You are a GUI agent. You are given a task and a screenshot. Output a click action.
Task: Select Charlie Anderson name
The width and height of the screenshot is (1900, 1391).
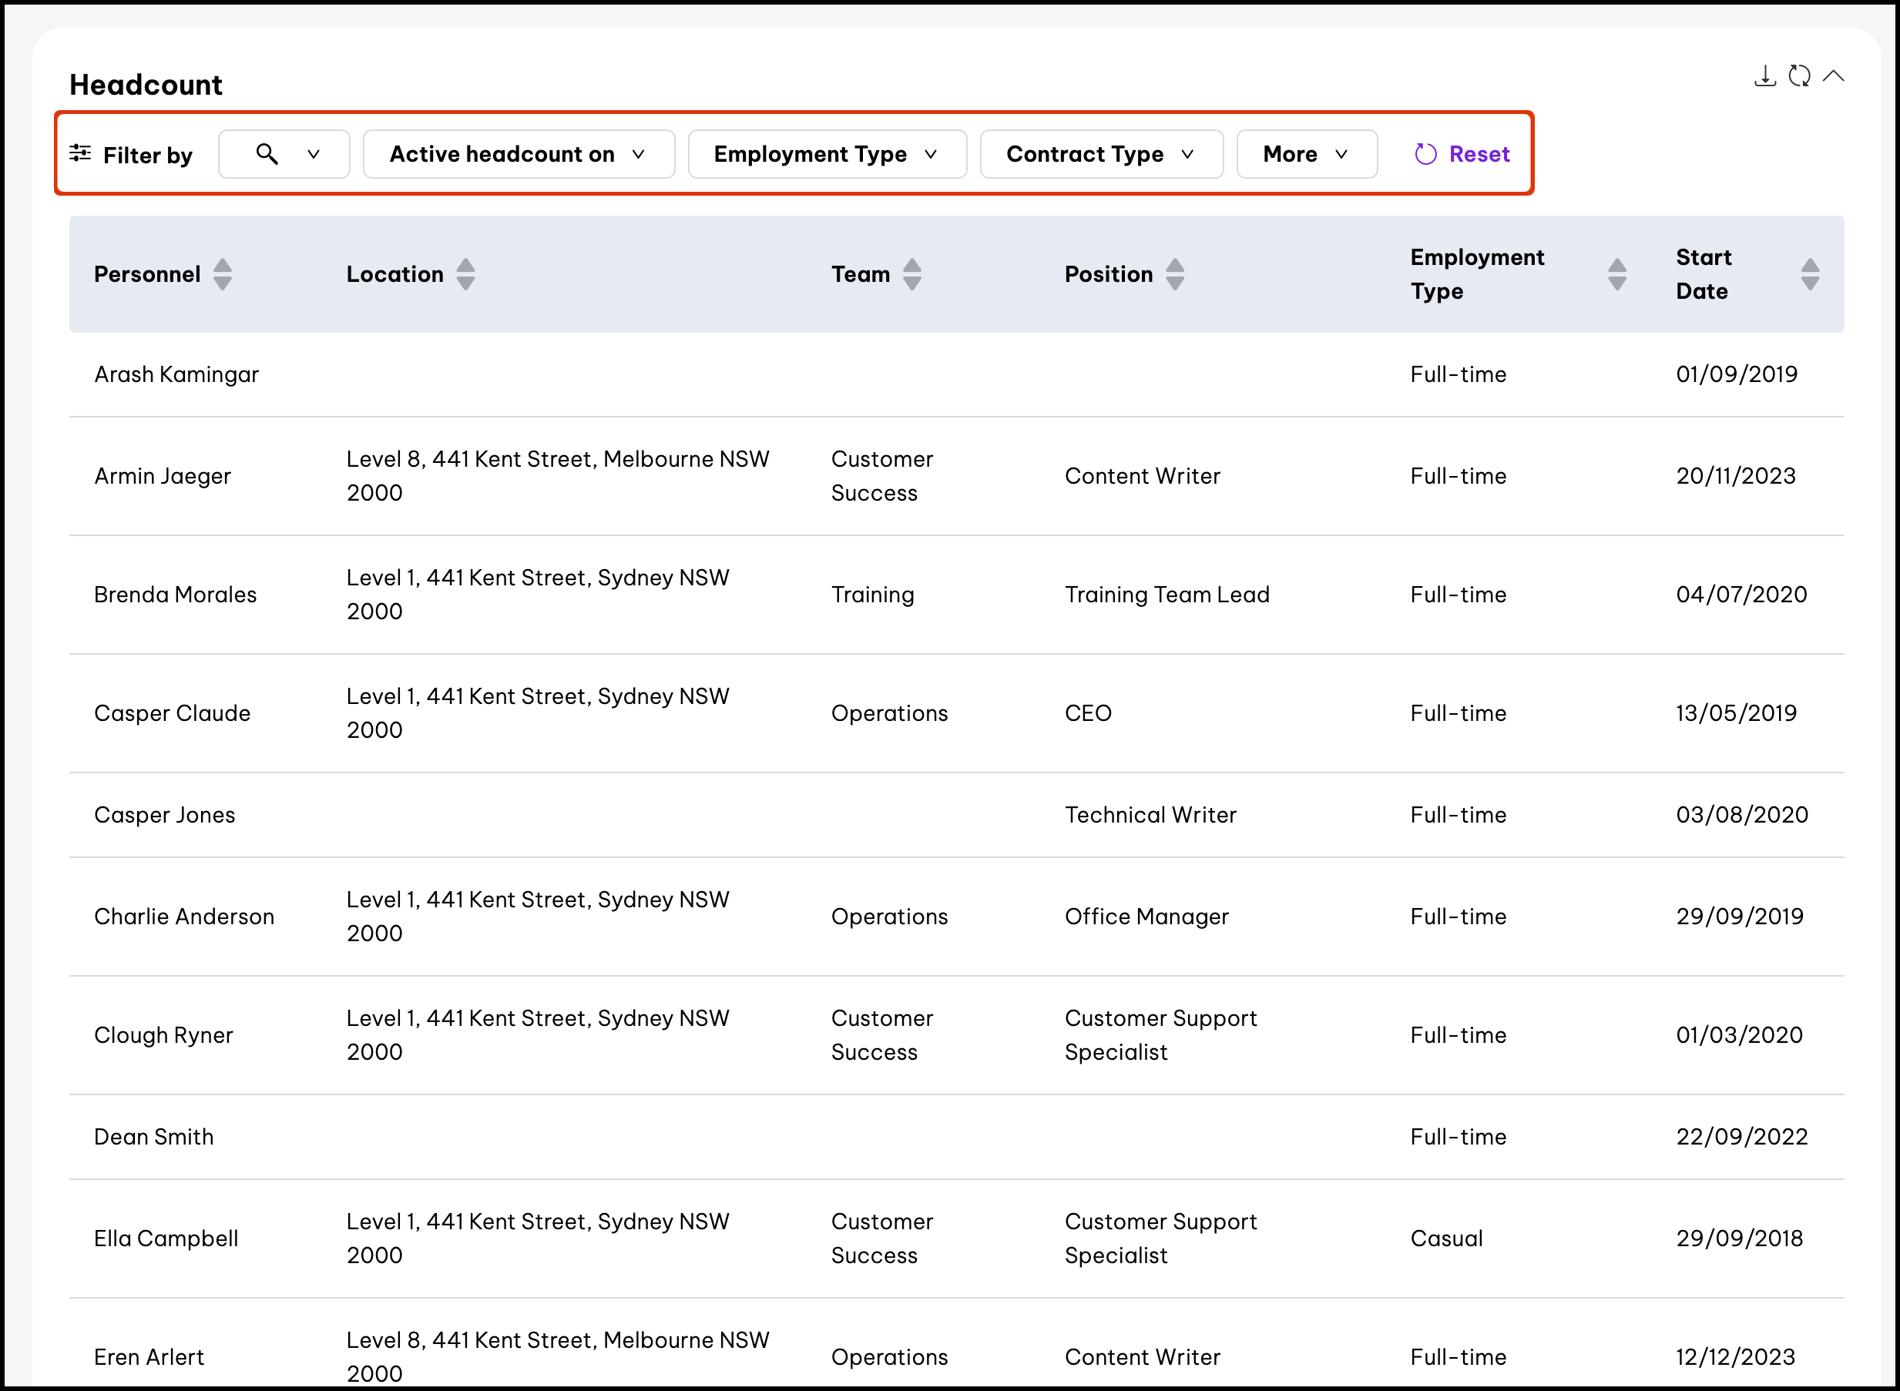[x=183, y=917]
